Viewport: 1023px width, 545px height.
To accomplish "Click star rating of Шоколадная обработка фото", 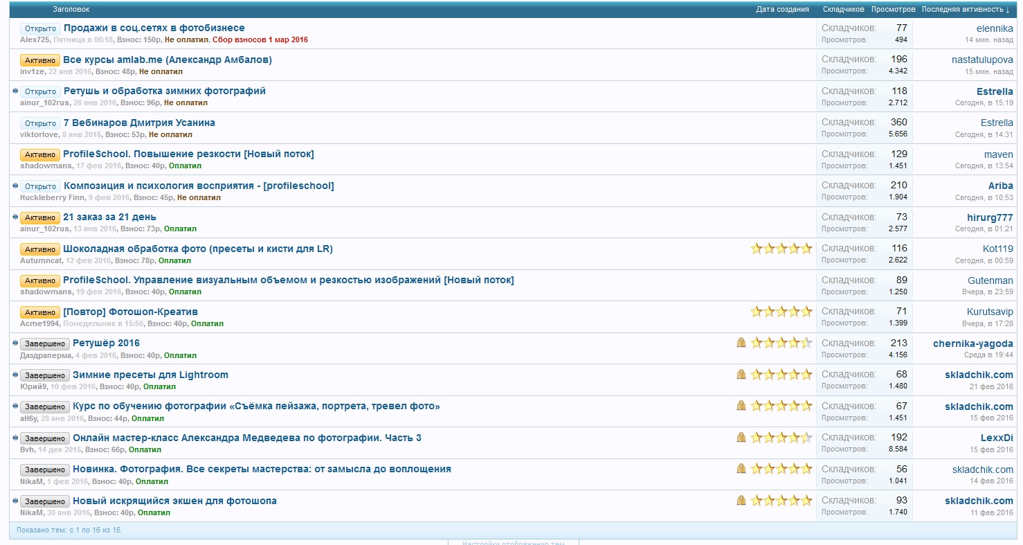I will click(781, 249).
